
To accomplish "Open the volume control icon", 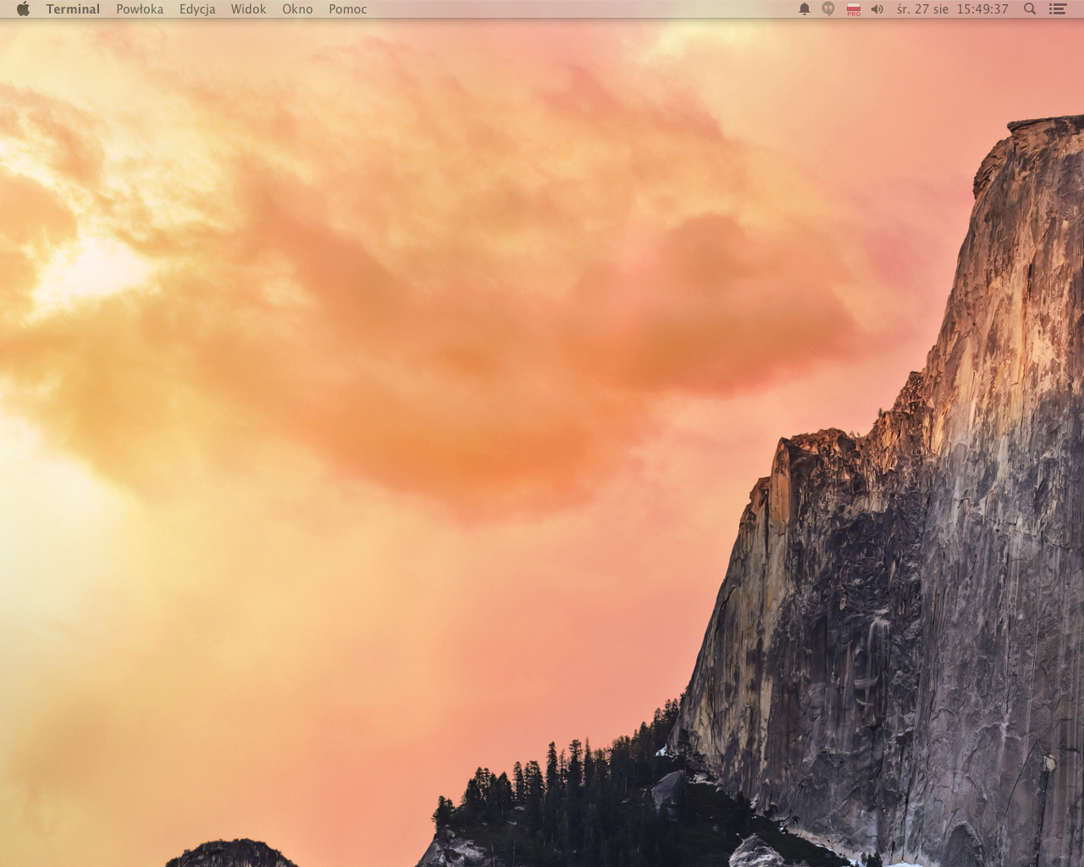I will pos(877,8).
